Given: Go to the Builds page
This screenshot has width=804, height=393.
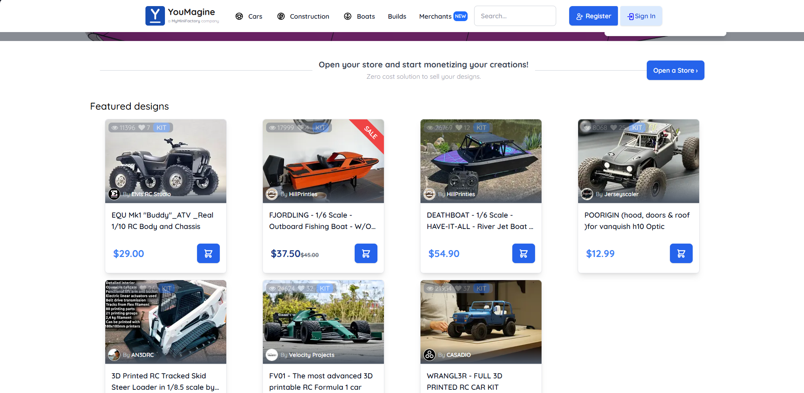Looking at the screenshot, I should tap(397, 16).
